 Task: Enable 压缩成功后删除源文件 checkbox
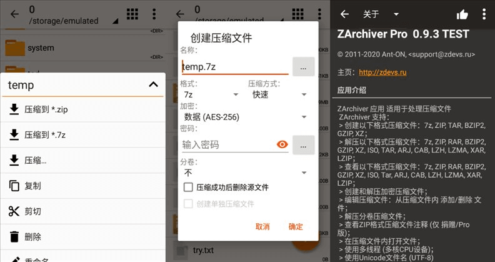(188, 187)
